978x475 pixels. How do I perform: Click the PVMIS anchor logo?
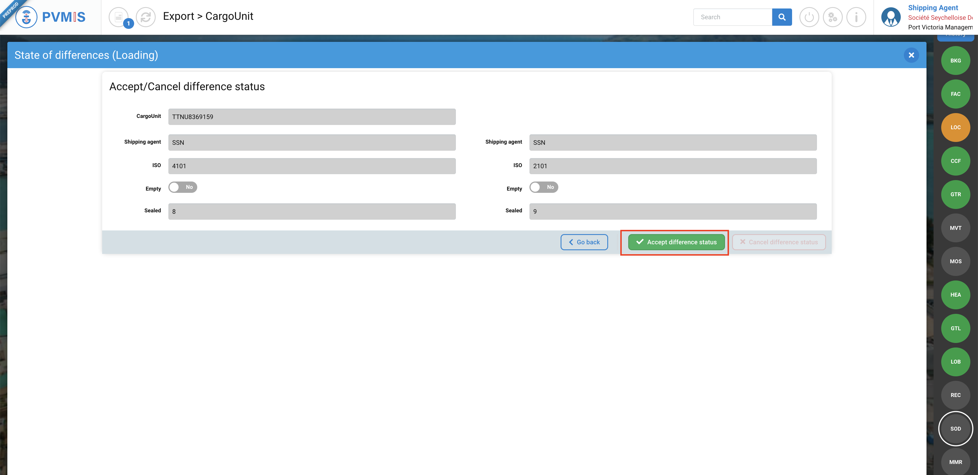(x=27, y=17)
